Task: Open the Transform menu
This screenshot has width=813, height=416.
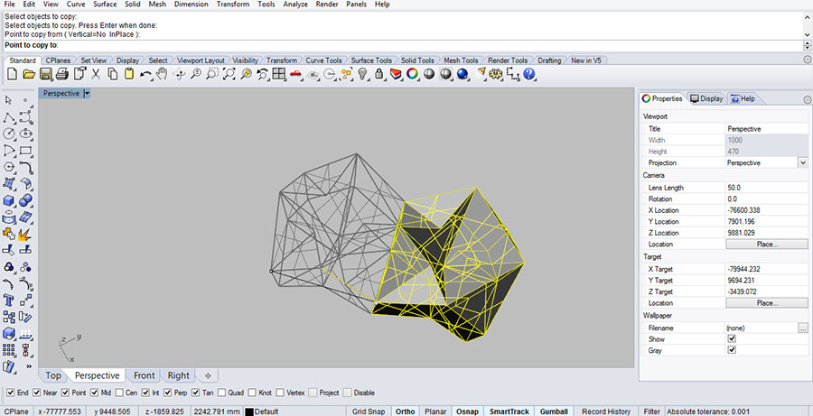Action: [233, 5]
